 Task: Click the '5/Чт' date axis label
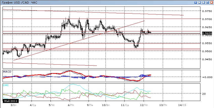[51, 105]
